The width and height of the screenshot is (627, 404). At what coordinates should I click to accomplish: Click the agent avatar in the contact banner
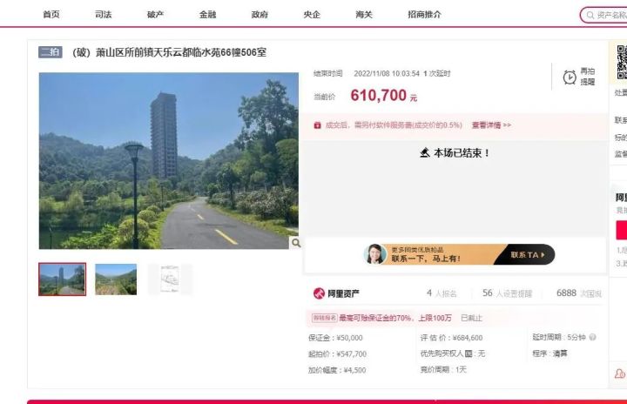click(375, 254)
